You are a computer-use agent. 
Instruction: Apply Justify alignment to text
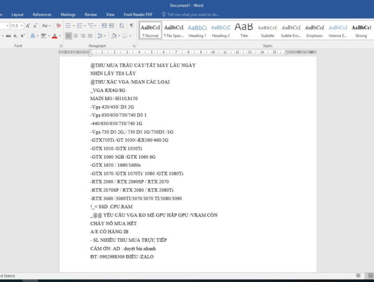tap(90, 36)
